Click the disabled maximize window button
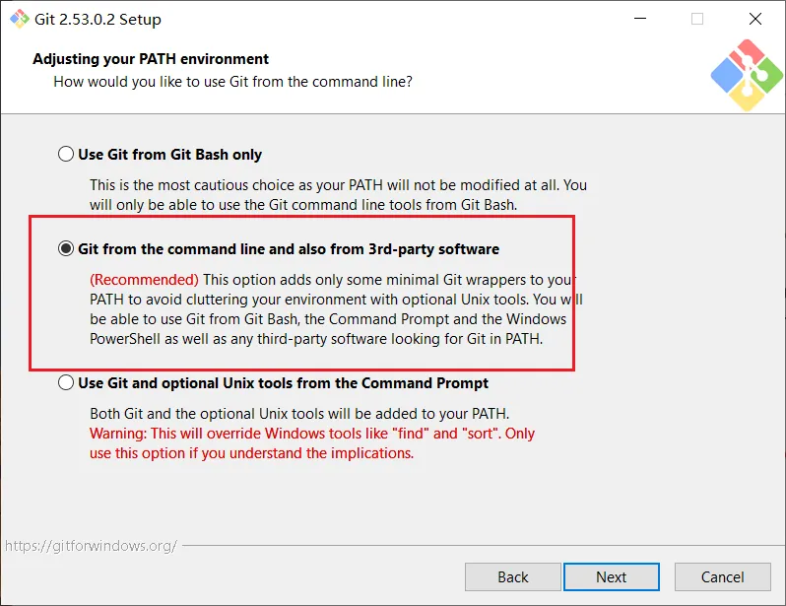 click(x=697, y=19)
